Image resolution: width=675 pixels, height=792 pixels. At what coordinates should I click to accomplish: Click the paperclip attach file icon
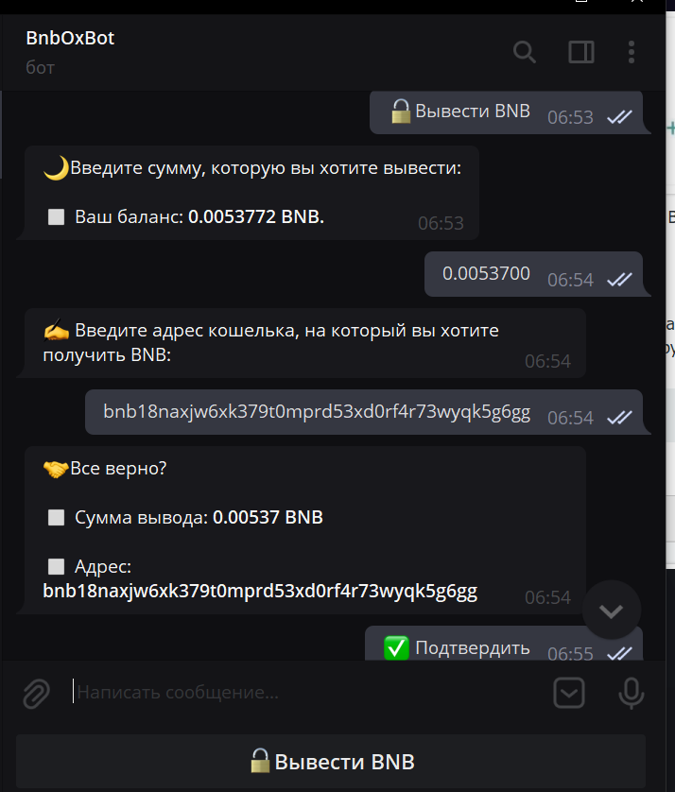coord(36,694)
